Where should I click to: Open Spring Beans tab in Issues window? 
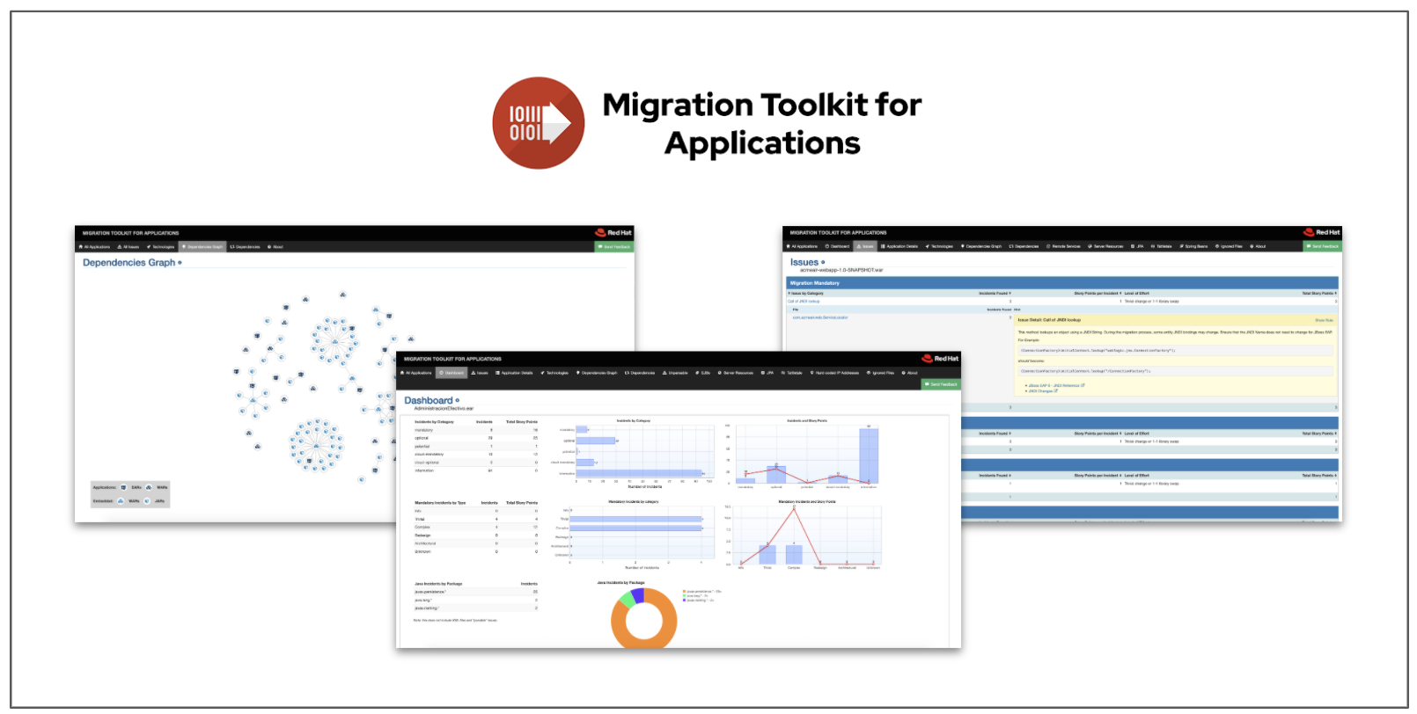point(1193,247)
